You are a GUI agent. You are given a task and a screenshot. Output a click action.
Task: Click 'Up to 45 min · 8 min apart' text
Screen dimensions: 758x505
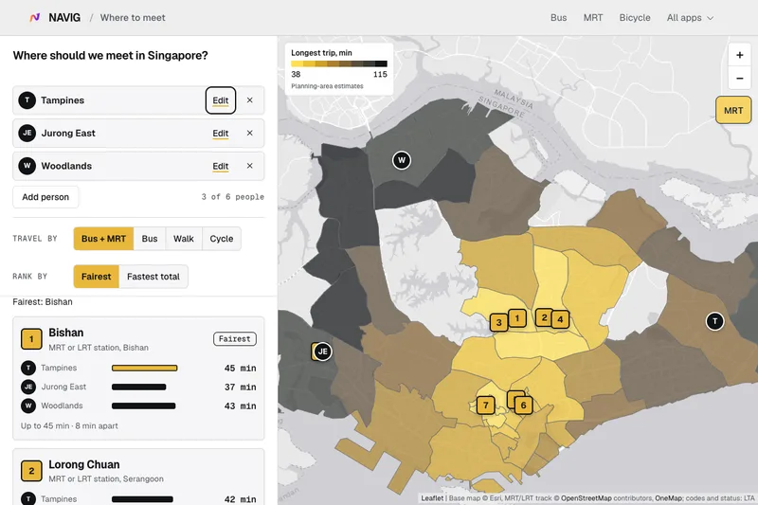[69, 426]
